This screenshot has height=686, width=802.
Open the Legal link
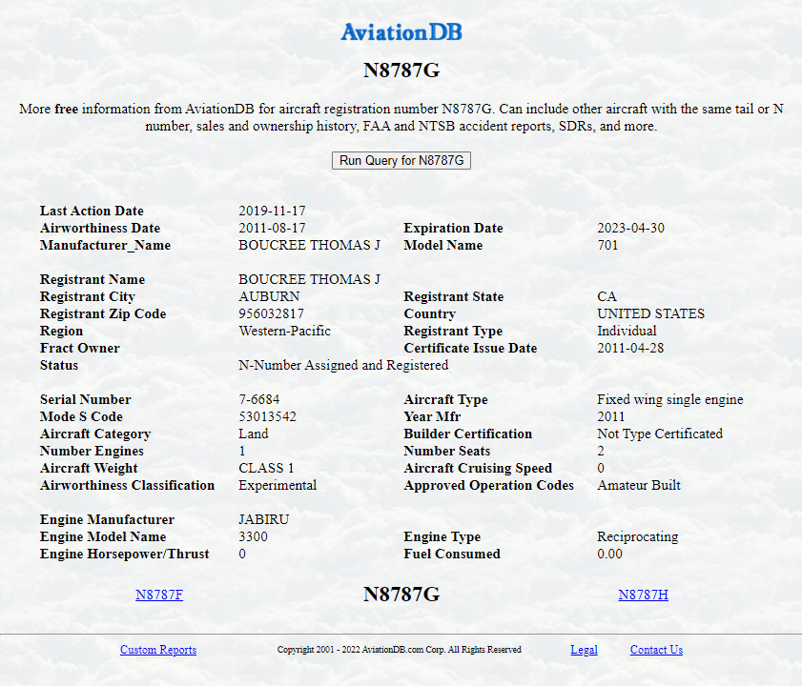point(585,649)
